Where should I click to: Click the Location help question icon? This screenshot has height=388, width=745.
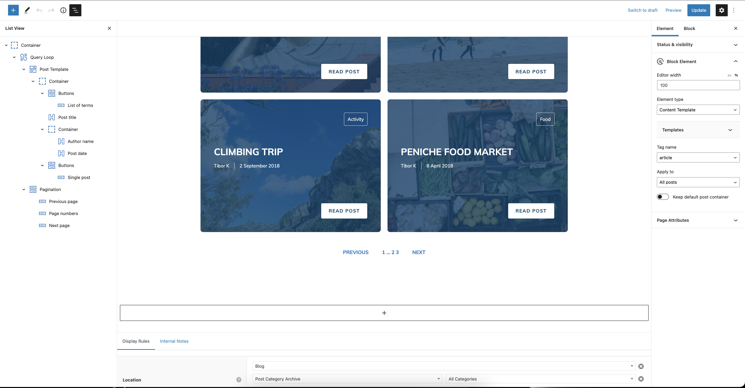tap(239, 380)
